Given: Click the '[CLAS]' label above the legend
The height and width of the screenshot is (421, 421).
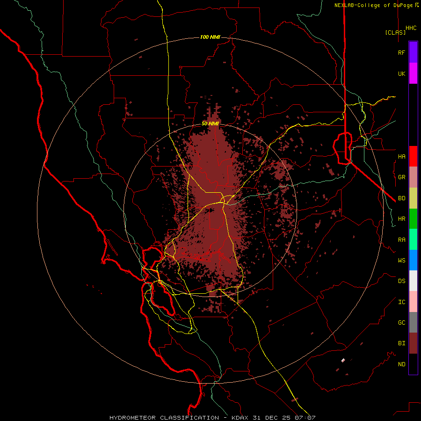Looking at the screenshot, I should 395,32.
